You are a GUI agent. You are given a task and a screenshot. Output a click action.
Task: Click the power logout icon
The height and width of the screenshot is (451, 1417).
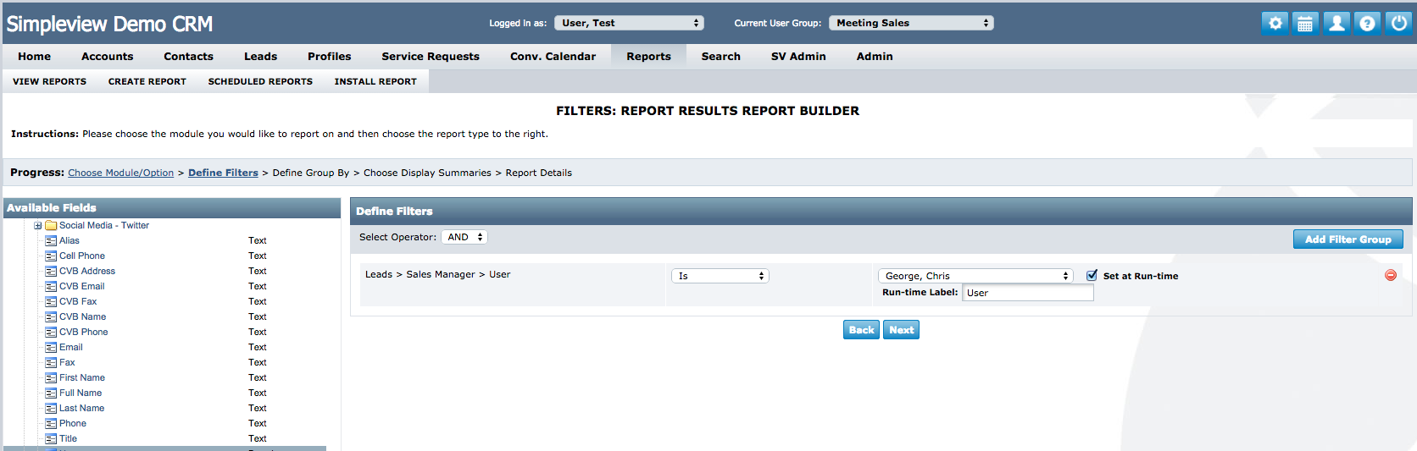pos(1398,23)
